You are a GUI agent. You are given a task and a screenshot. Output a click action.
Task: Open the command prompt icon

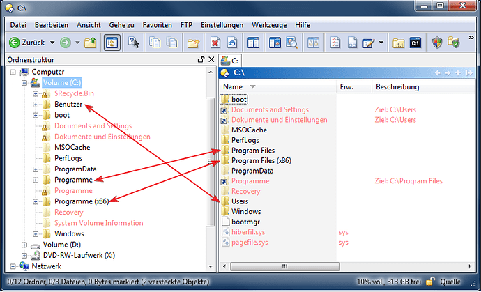click(415, 43)
